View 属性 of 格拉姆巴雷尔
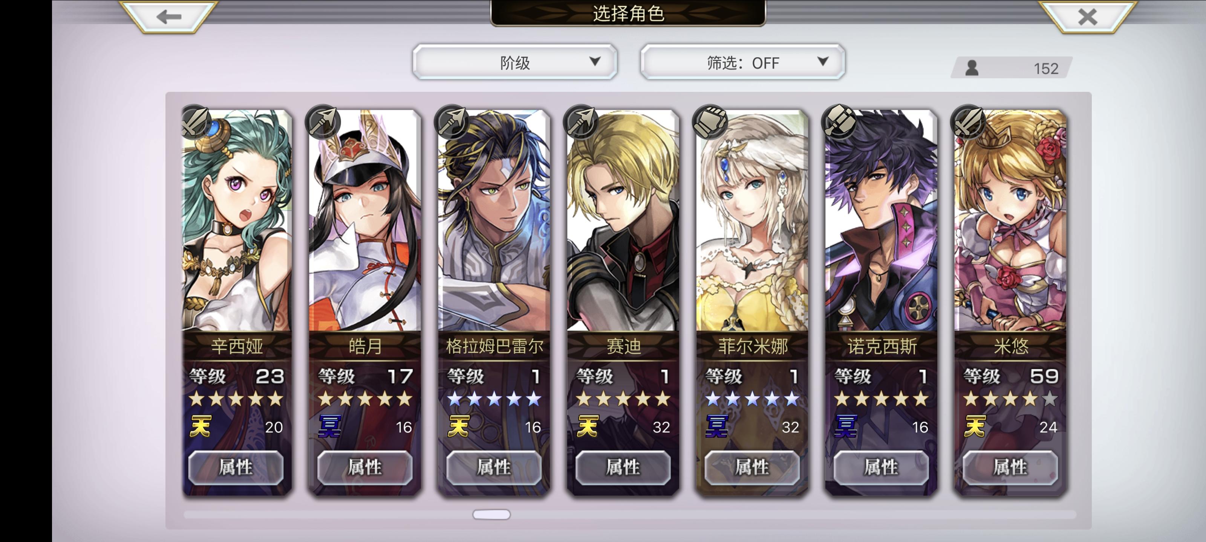This screenshot has width=1206, height=542. pyautogui.click(x=494, y=467)
